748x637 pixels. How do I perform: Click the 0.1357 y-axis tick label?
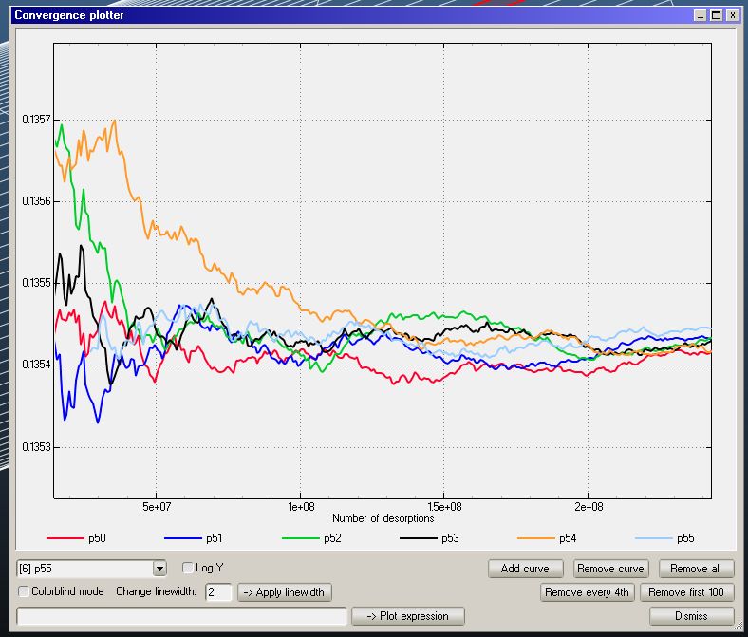(36, 120)
